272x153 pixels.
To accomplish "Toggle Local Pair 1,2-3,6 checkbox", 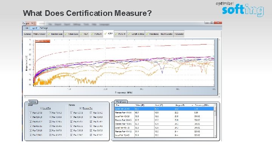I will [x=50, y=117].
